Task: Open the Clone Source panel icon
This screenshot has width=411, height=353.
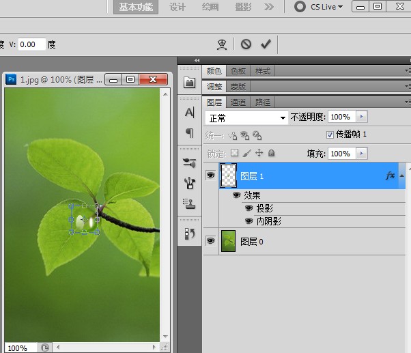Action: click(190, 203)
